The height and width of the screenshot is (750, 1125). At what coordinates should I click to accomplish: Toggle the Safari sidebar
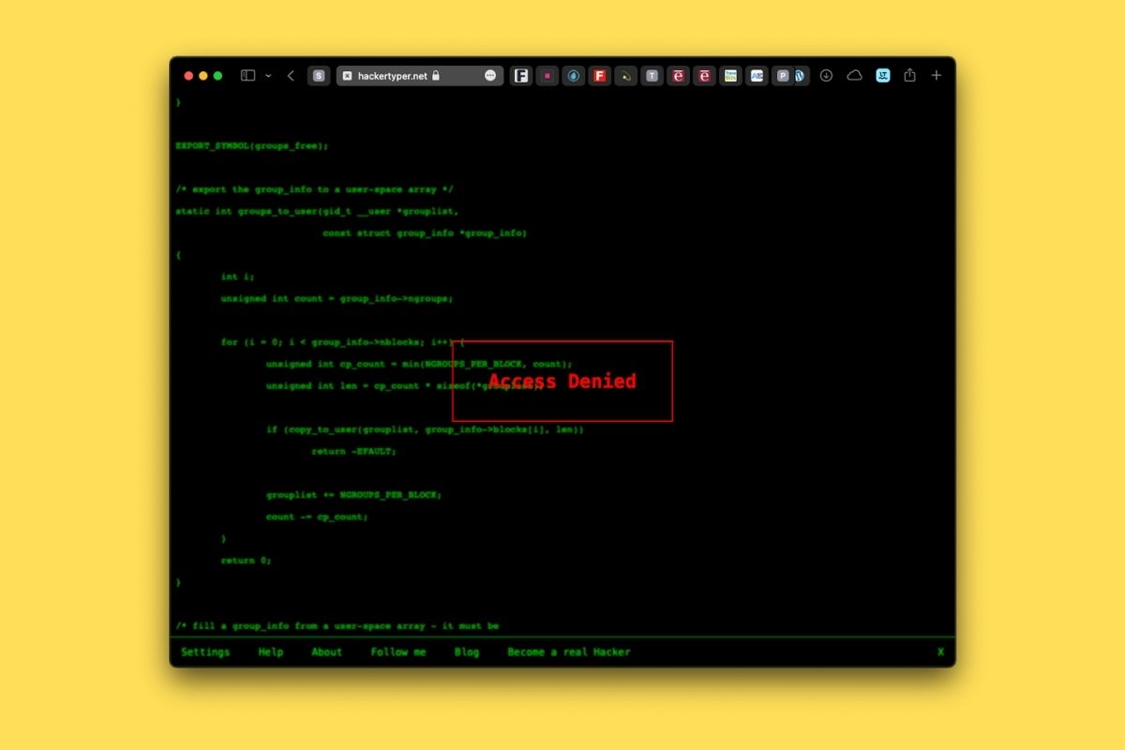(x=247, y=76)
